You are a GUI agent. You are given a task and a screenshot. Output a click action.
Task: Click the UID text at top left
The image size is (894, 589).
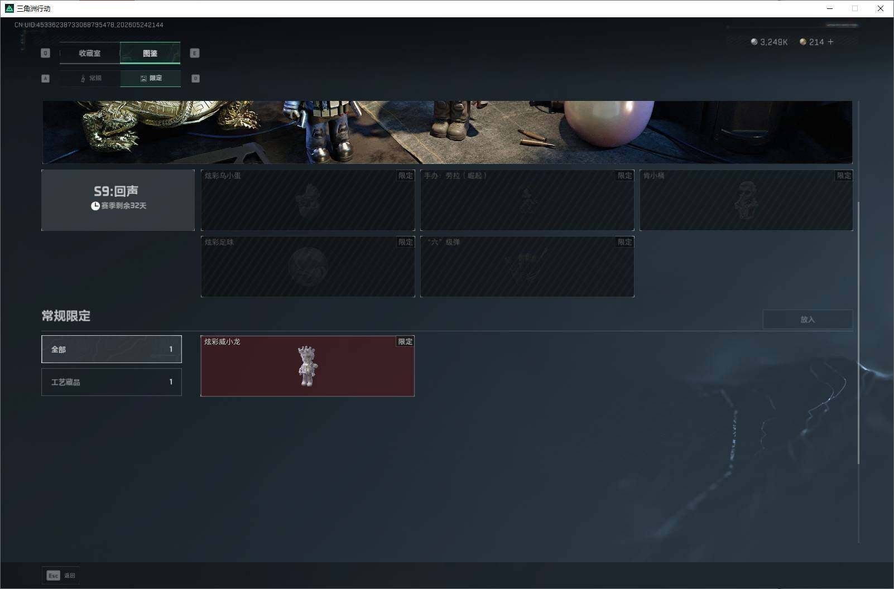tap(89, 25)
